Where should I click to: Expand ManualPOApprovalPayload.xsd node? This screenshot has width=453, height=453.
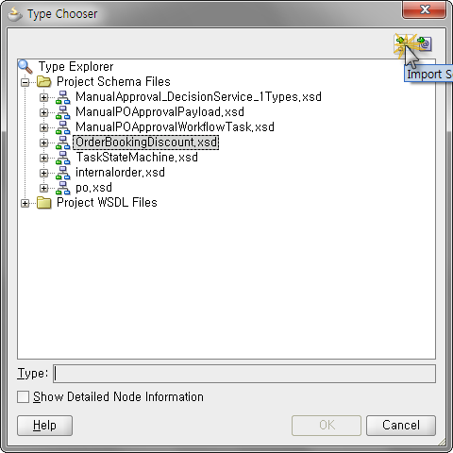pyautogui.click(x=43, y=112)
